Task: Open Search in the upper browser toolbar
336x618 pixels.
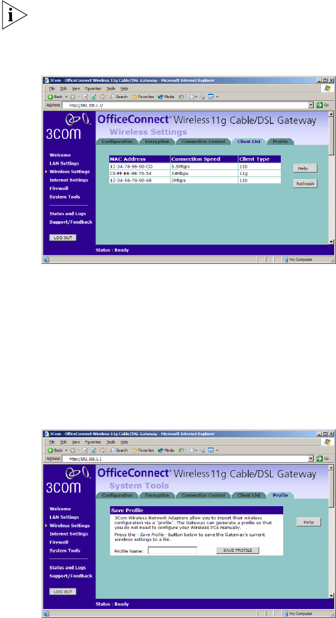Action: click(118, 97)
